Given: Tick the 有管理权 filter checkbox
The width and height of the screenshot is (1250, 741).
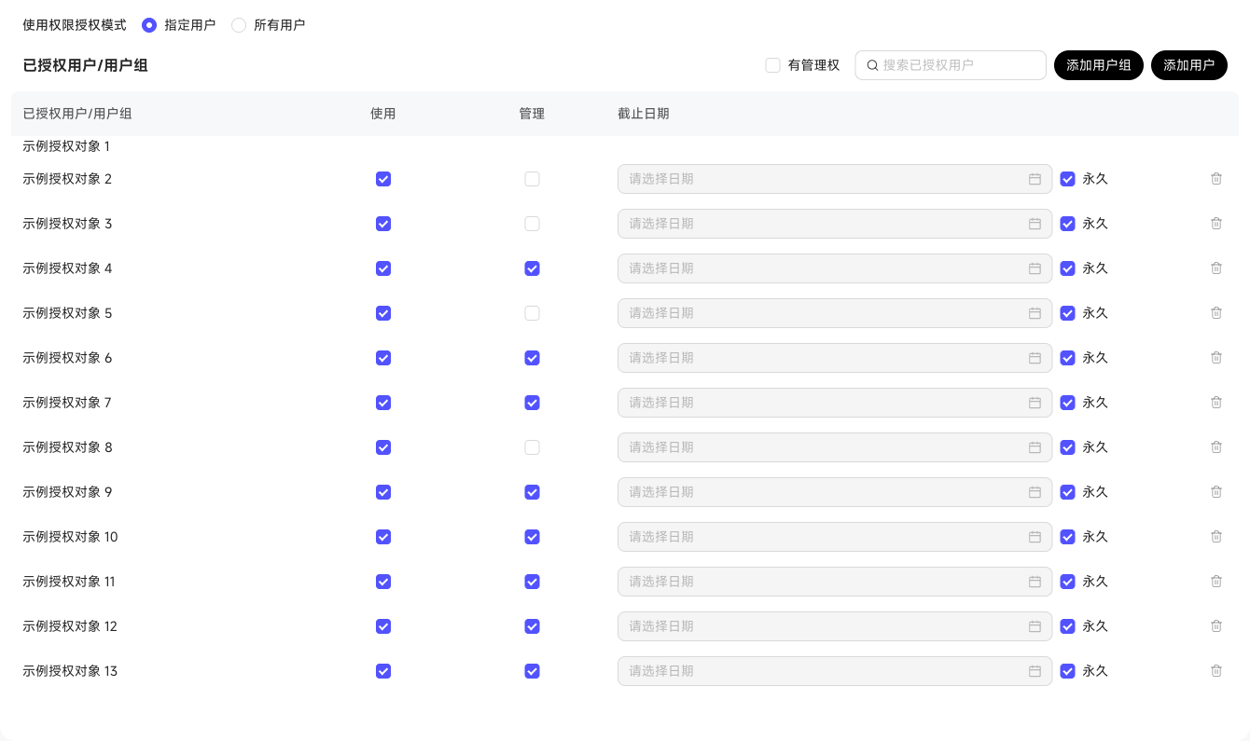Looking at the screenshot, I should 772,65.
